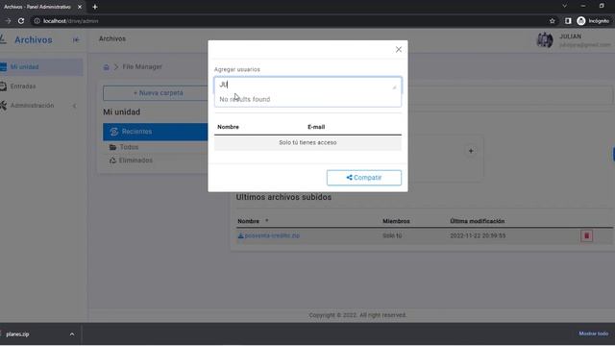Click the Incógnito profile indicator
The height and width of the screenshot is (346, 615).
(593, 21)
